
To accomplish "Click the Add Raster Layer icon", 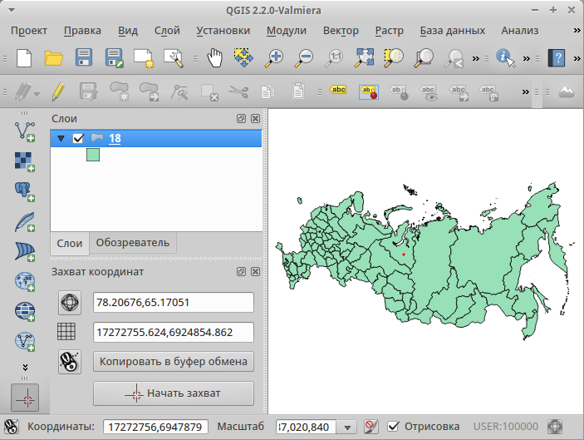I will tap(25, 161).
